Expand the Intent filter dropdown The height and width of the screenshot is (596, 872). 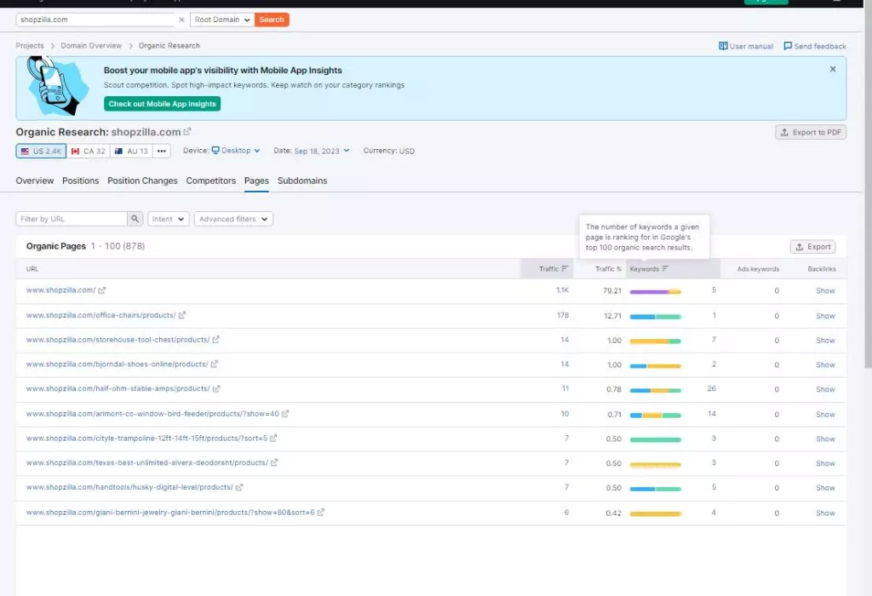(x=169, y=219)
